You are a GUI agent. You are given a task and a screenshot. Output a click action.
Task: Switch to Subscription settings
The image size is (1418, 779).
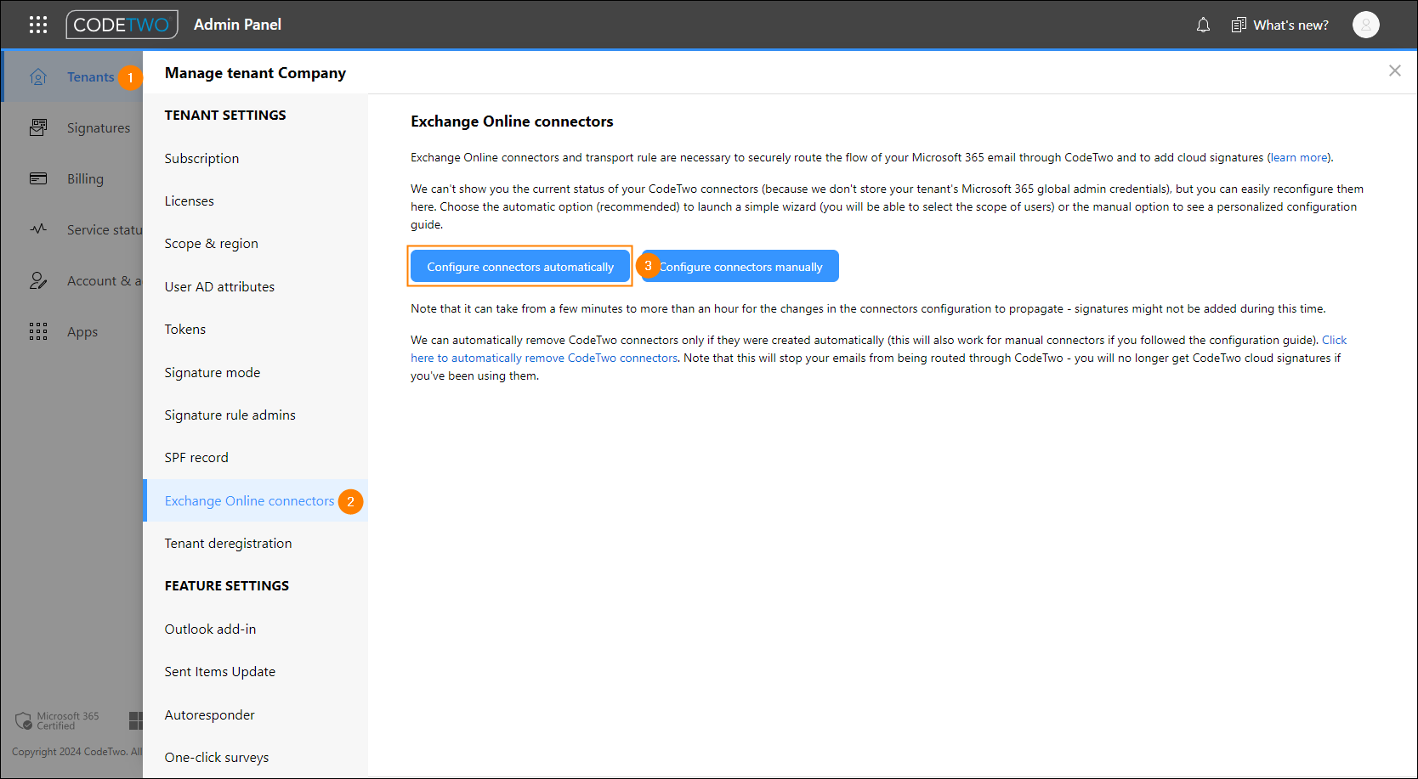[201, 158]
